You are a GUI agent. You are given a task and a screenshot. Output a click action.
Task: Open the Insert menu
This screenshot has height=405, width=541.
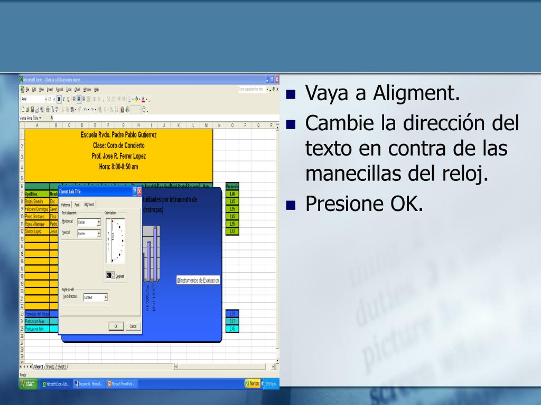50,90
